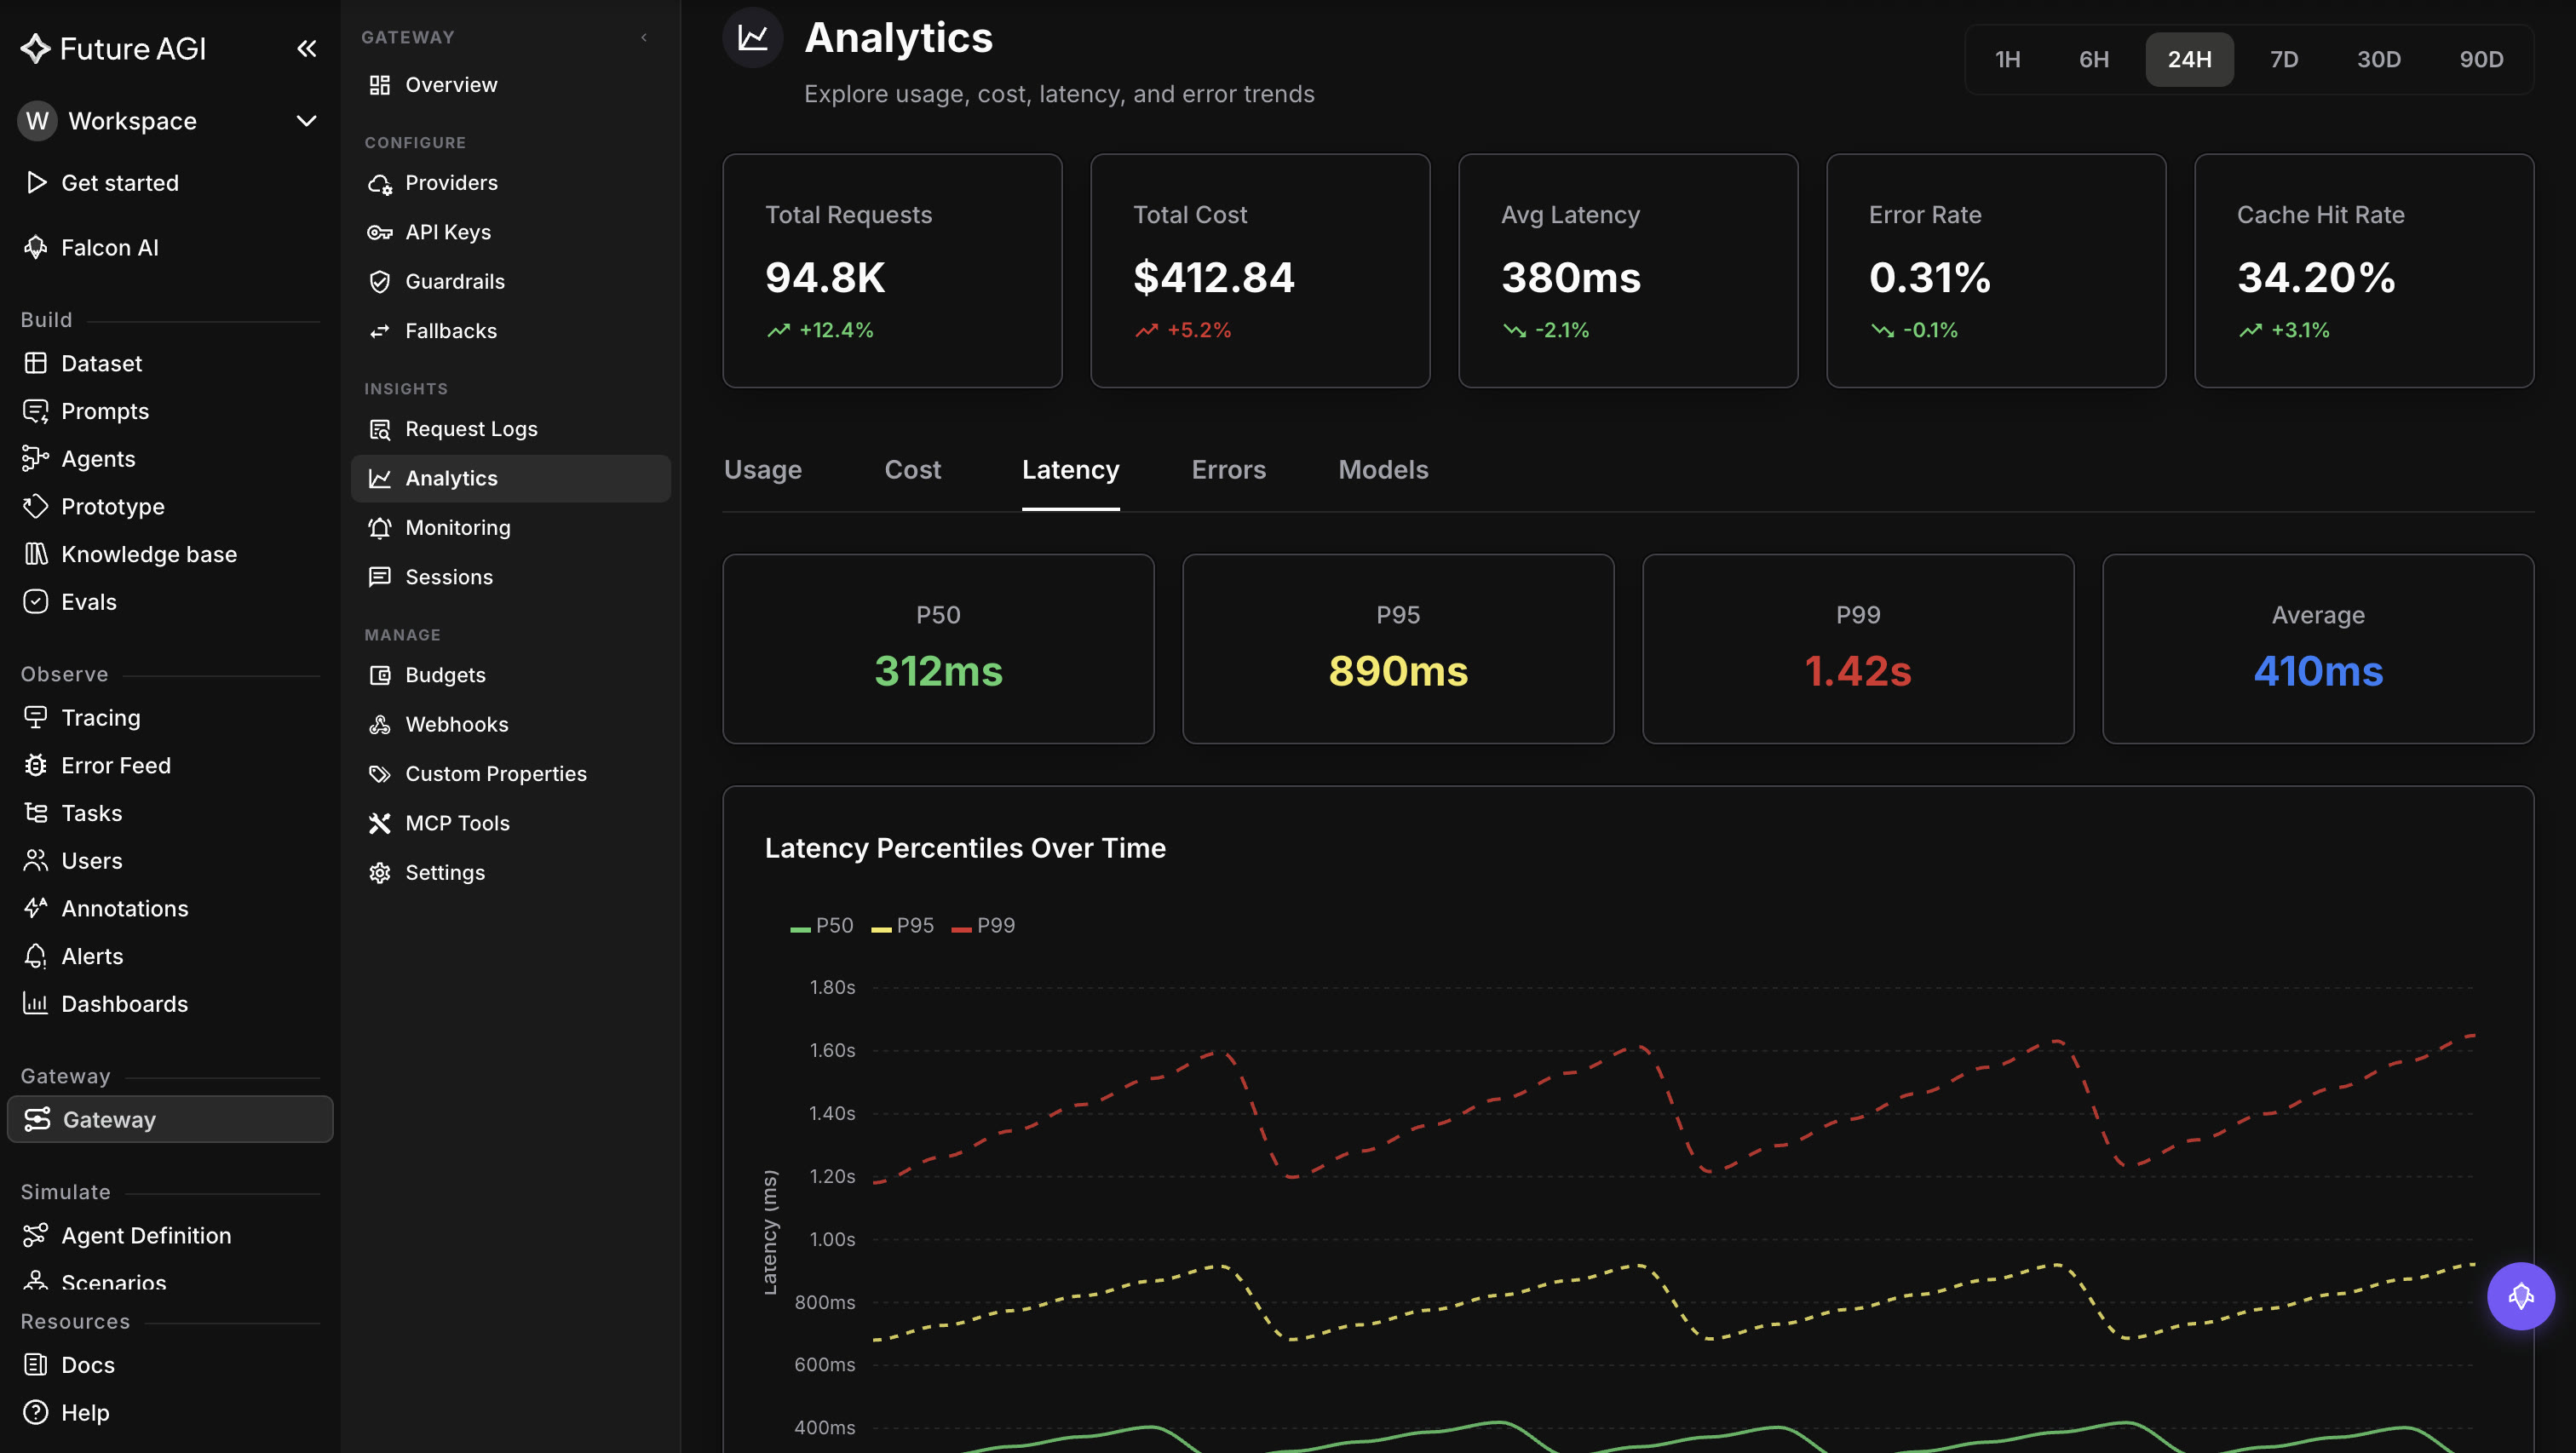
Task: Set time range to 6H
Action: tap(2093, 59)
